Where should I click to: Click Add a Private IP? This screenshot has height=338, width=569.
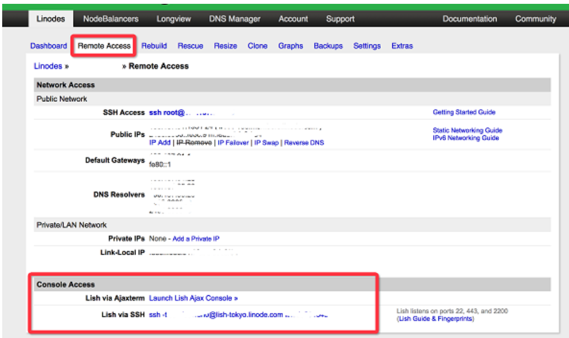(196, 239)
